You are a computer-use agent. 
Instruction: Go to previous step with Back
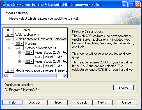82,102
